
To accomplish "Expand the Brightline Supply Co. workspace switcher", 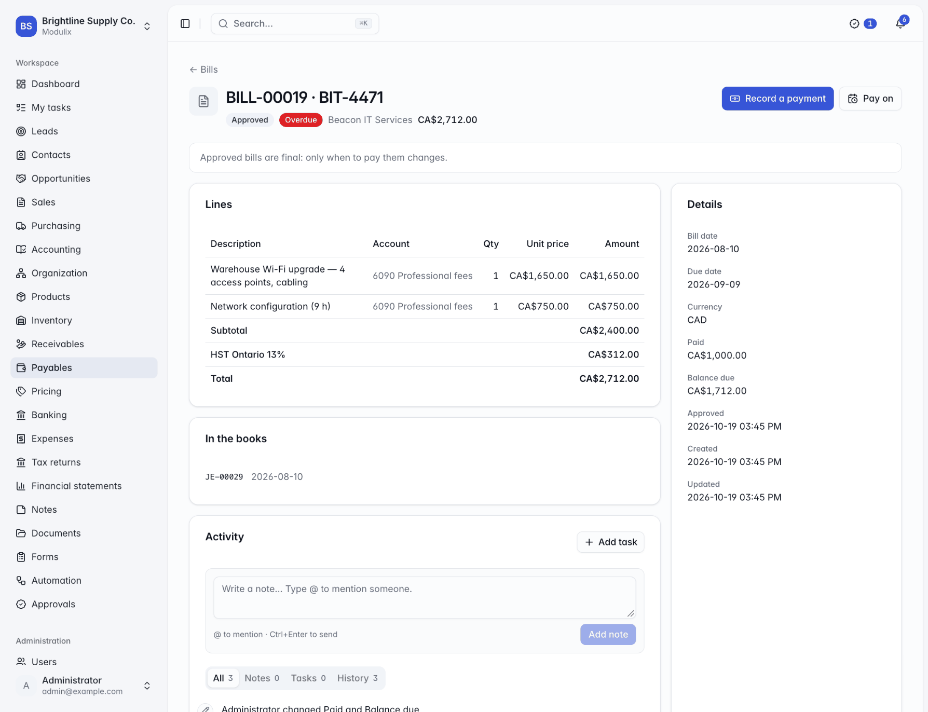I will pyautogui.click(x=84, y=26).
